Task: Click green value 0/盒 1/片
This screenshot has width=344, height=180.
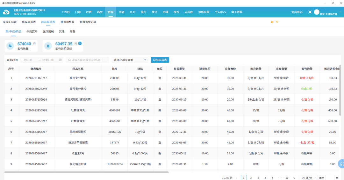Action: (307, 89)
